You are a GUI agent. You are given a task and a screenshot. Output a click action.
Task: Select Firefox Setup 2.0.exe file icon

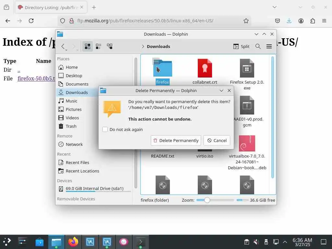pos(247,68)
